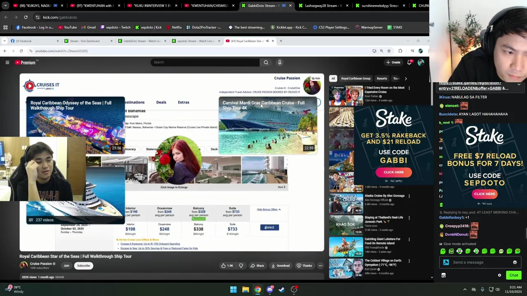
Task: Switch to the sunshinemelodyyy Stream tab
Action: click(380, 6)
